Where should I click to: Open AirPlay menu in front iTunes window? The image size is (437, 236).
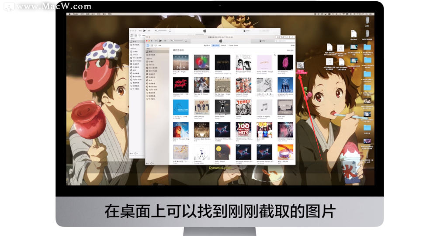tap(186, 41)
